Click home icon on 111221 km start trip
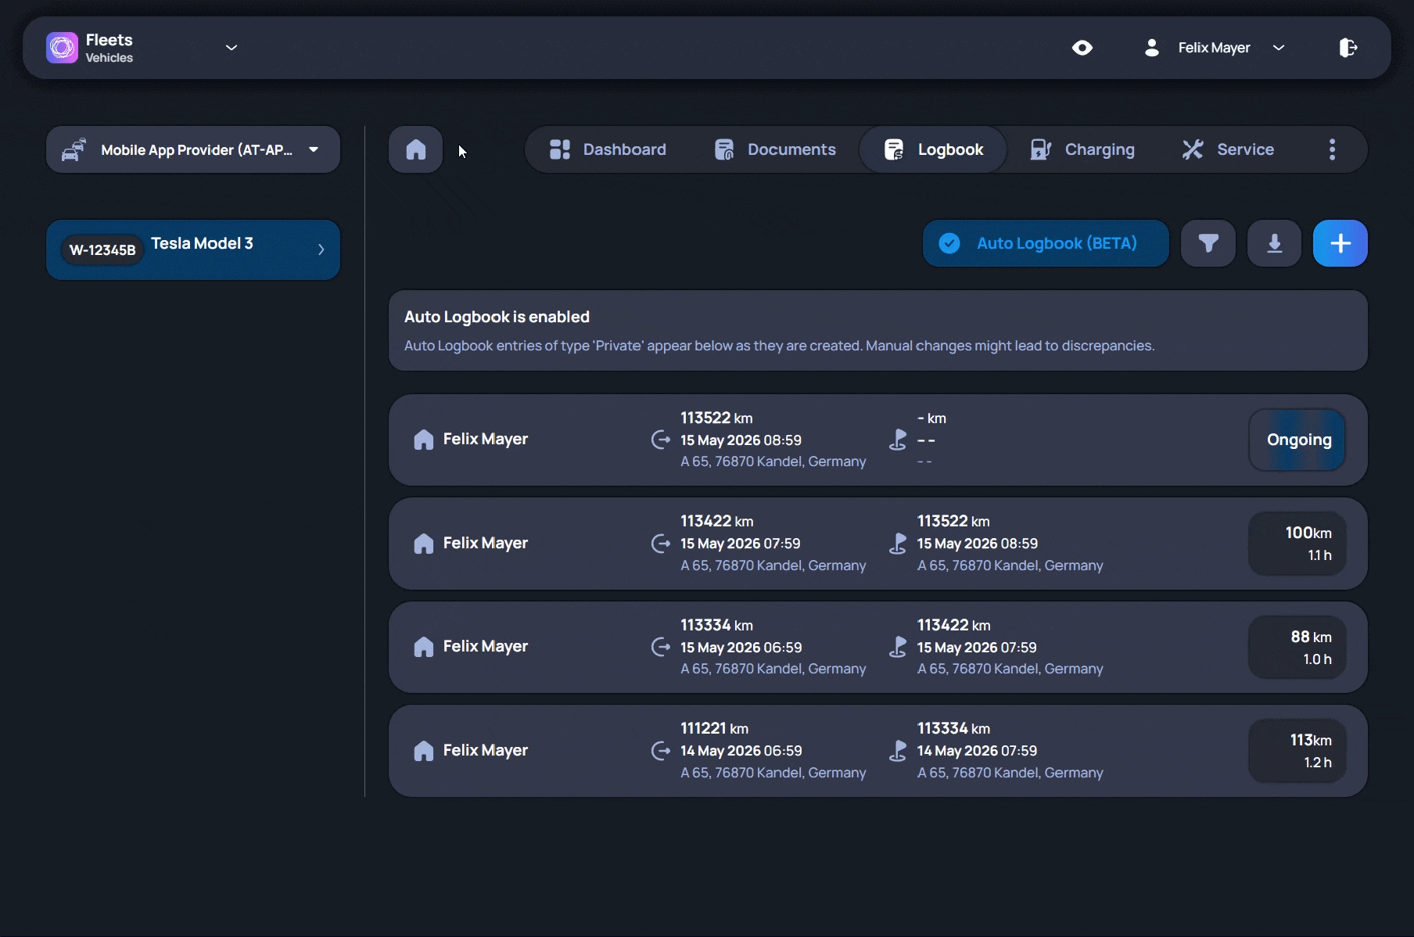This screenshot has height=937, width=1414. pyautogui.click(x=423, y=751)
